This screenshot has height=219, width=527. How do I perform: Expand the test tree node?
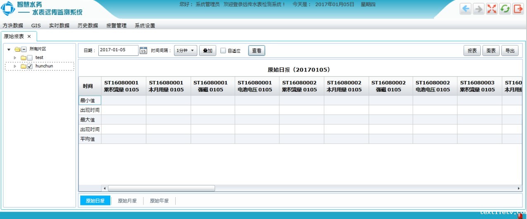15,57
